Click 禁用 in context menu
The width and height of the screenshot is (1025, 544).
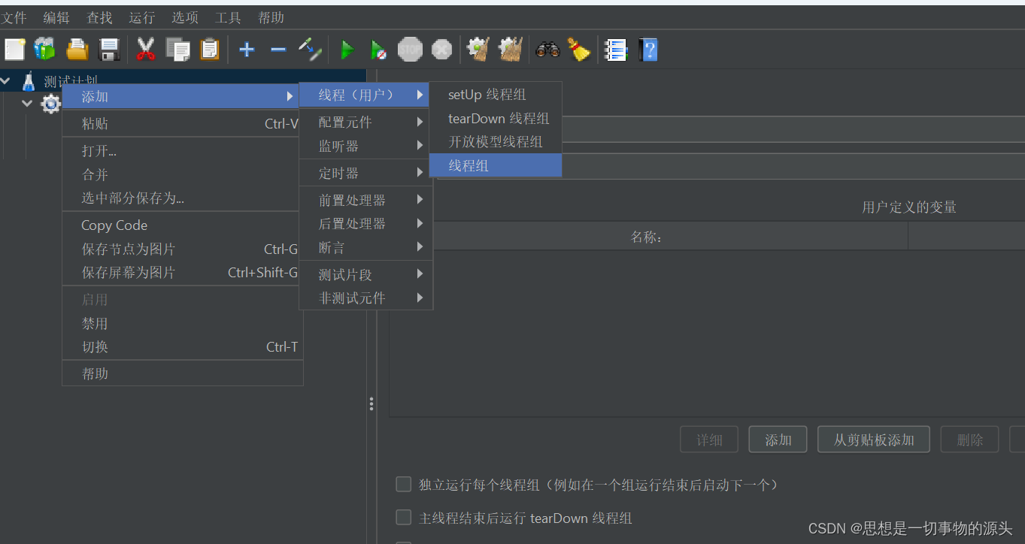coord(182,323)
